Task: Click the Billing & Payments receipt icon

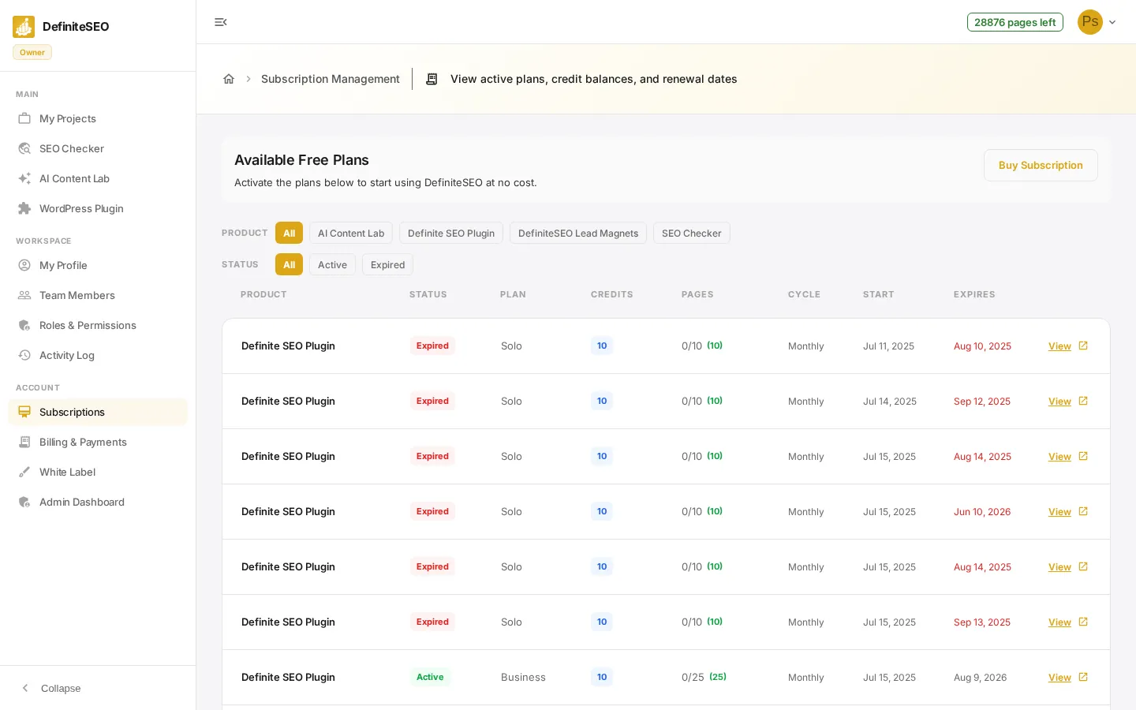Action: (24, 442)
